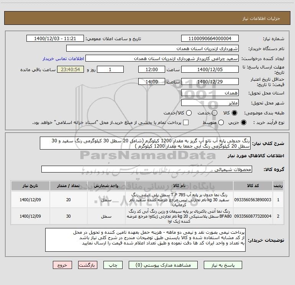The image size is (295, 285).
Task: Click item code 0933560563890003
Action: point(253,200)
